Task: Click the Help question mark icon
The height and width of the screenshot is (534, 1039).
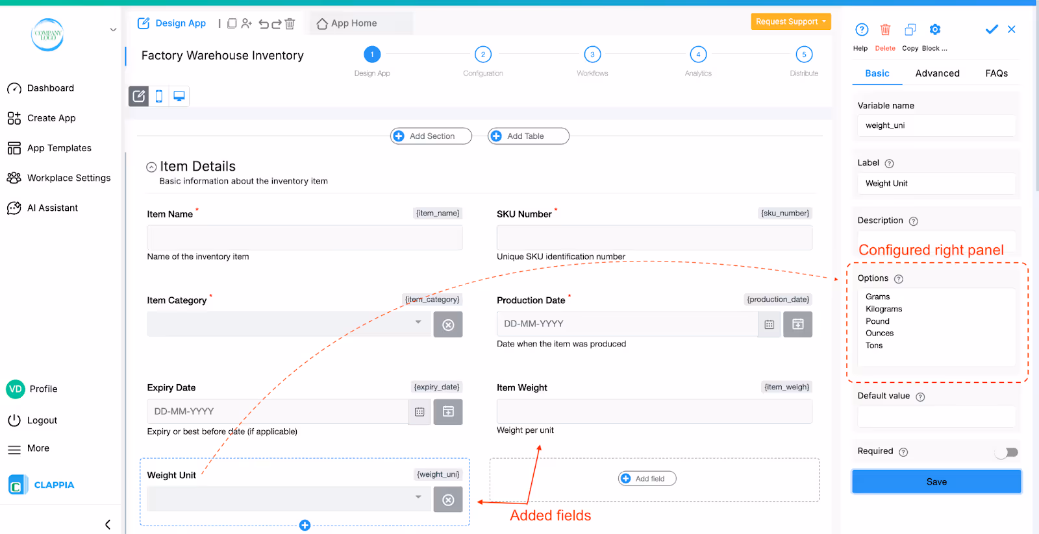Action: 862,30
